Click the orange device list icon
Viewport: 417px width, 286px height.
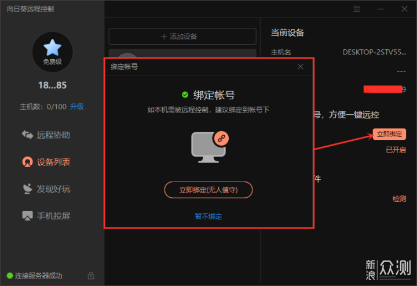point(27,162)
